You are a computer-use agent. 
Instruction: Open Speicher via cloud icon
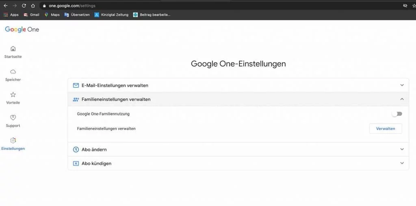(x=13, y=72)
